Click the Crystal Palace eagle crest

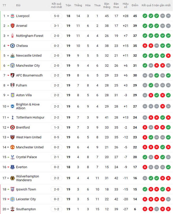pyautogui.click(x=12, y=157)
